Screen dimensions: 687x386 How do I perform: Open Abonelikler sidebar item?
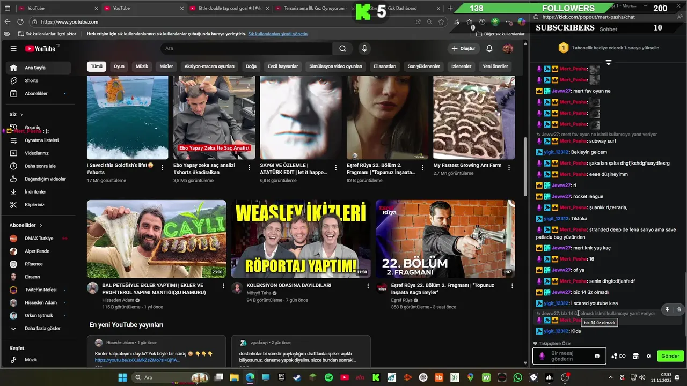click(x=39, y=94)
